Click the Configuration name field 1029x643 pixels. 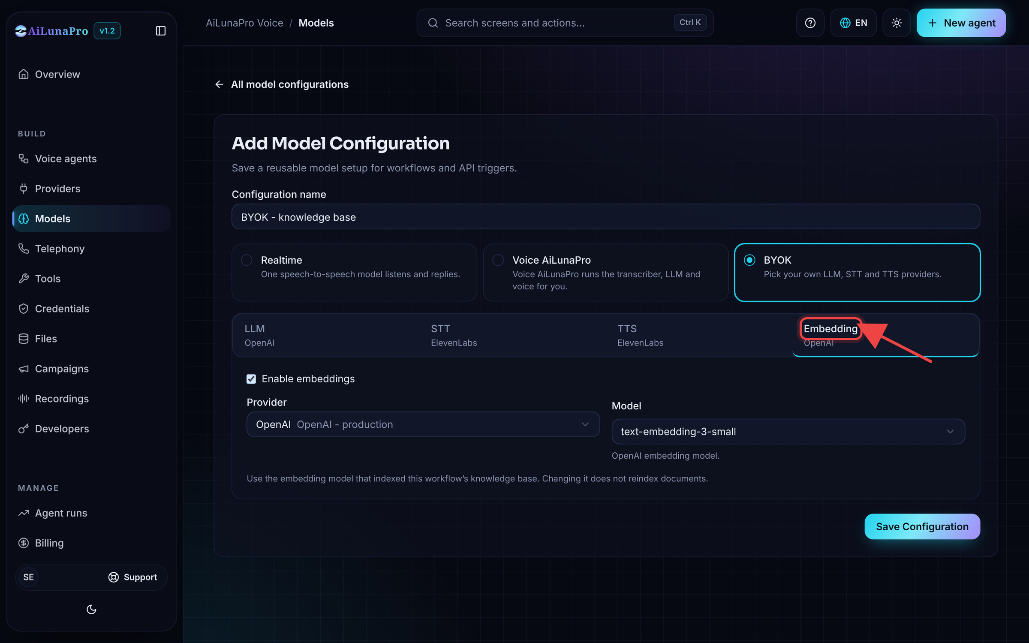point(605,217)
